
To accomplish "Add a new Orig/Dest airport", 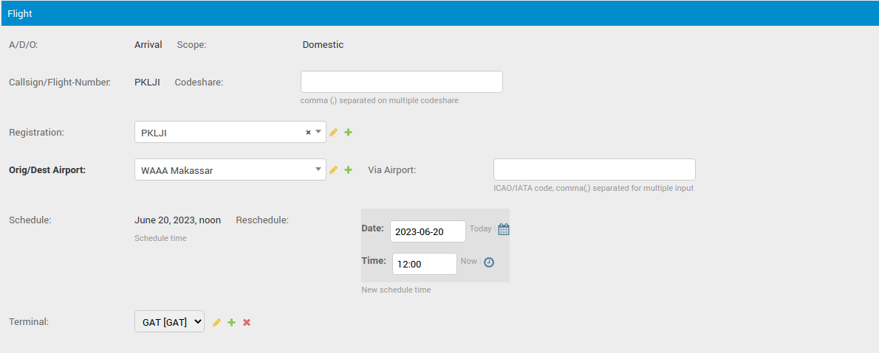I will 349,170.
